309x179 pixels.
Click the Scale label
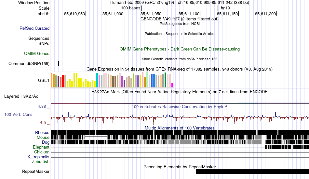pyautogui.click(x=44, y=8)
